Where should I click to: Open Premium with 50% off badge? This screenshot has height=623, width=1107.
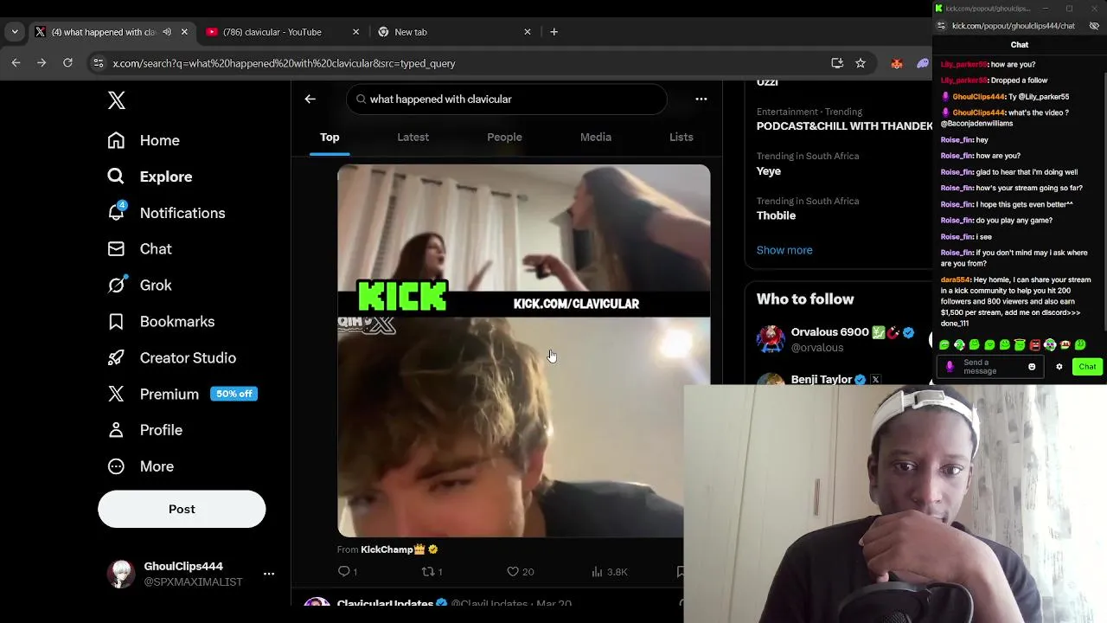[x=182, y=394]
